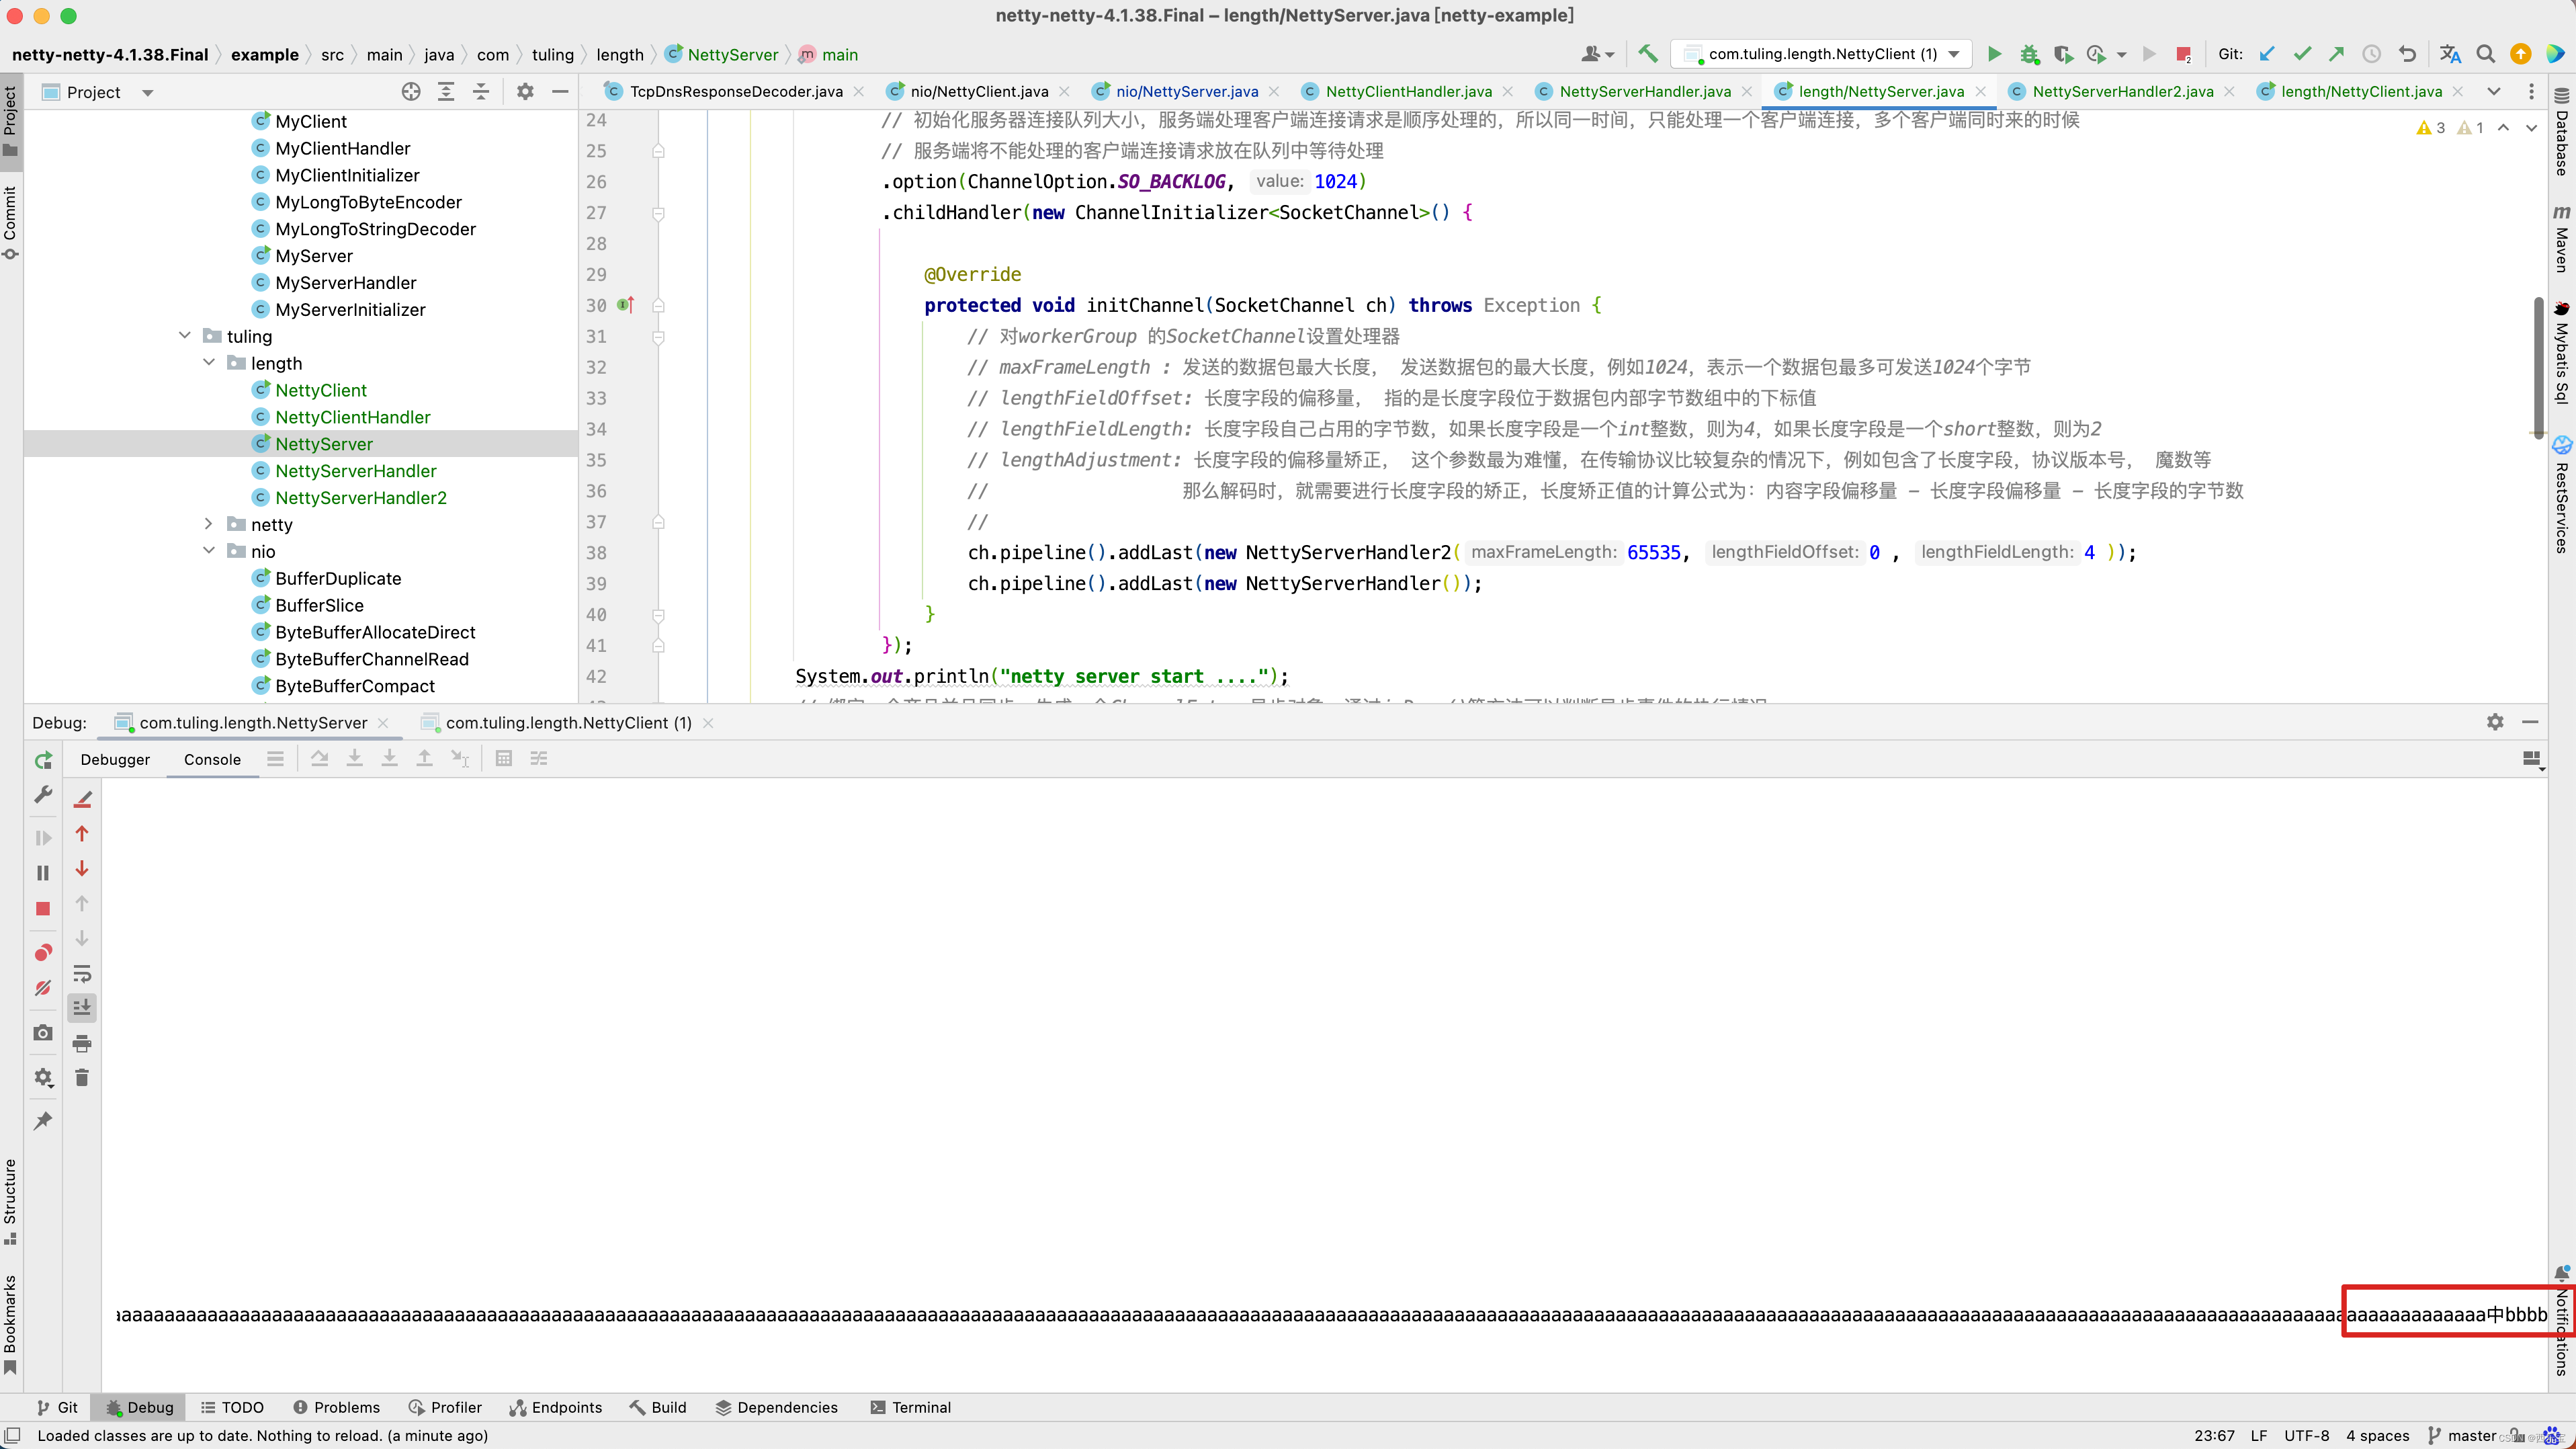Image resolution: width=2576 pixels, height=1449 pixels.
Task: Click the Pause Program icon
Action: (x=42, y=873)
